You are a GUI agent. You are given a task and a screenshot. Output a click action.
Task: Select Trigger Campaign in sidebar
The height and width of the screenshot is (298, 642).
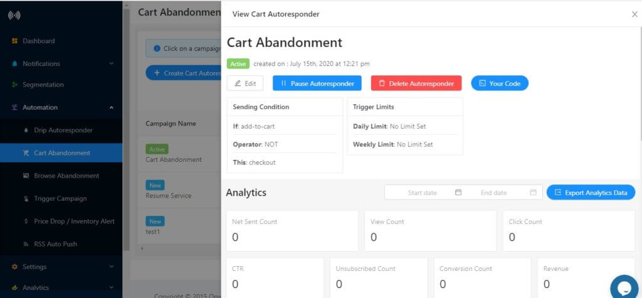coord(60,199)
